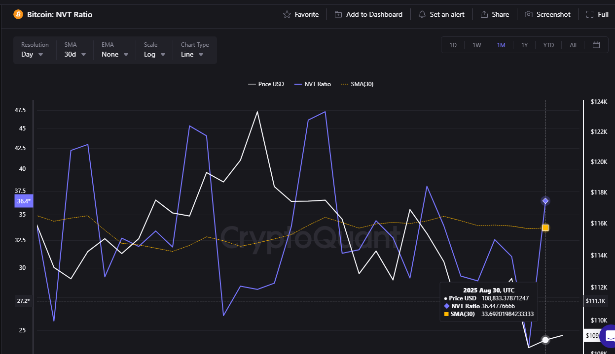Select the YTD time range

pos(548,45)
